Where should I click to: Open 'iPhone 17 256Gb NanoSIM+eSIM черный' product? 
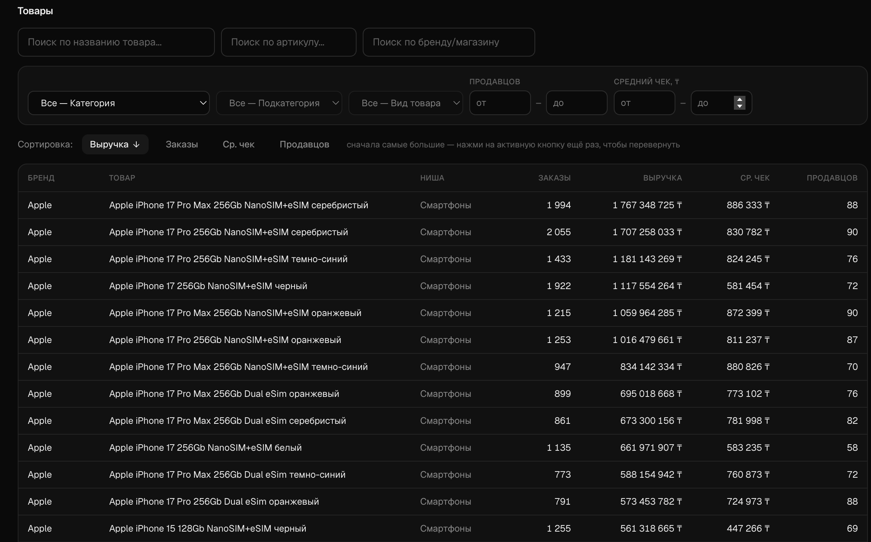click(442, 286)
